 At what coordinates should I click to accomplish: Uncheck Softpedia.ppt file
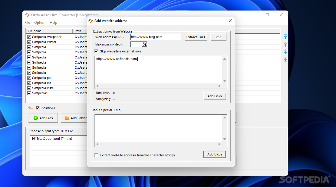(x=29, y=78)
